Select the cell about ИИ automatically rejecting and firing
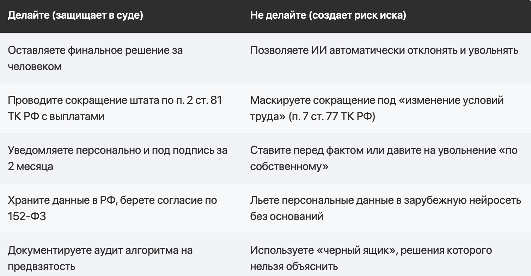531x276 pixels. (387, 58)
